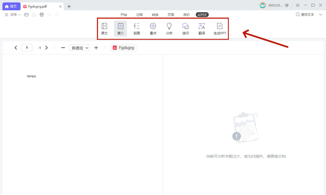Add a new tab with plus button
Viewport: 326px width, 195px height.
click(x=69, y=7)
